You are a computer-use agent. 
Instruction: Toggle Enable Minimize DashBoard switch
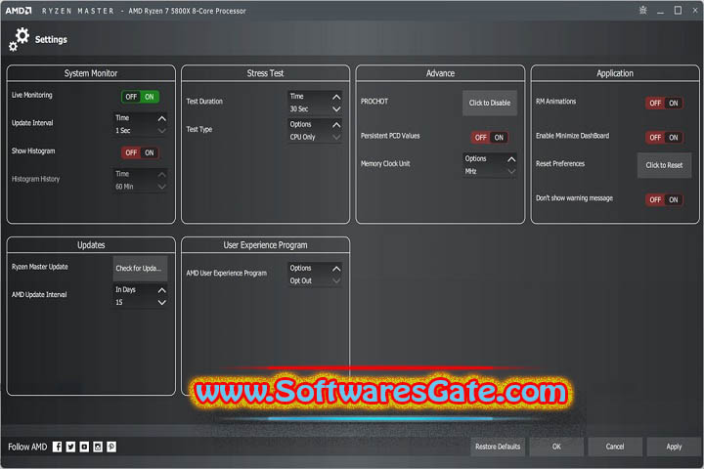[x=665, y=138]
